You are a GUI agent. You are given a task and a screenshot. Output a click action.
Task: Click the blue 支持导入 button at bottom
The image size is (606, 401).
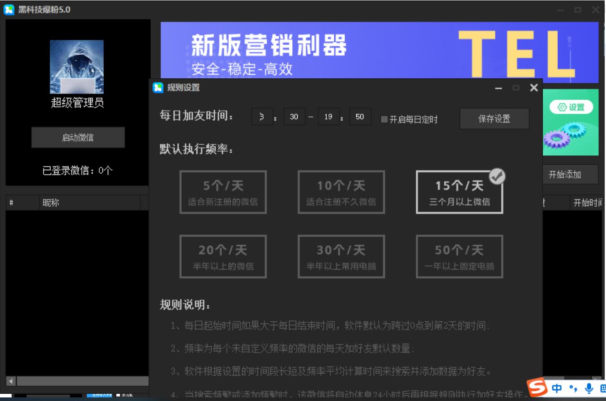[x=100, y=395]
